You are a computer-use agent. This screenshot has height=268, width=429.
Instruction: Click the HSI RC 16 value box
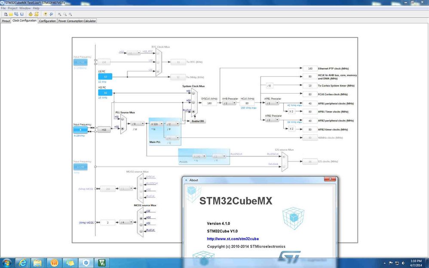click(105, 93)
